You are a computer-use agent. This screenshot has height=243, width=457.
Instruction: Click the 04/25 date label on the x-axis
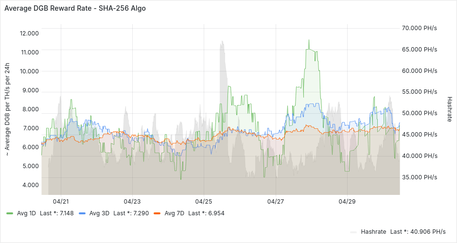pyautogui.click(x=204, y=201)
